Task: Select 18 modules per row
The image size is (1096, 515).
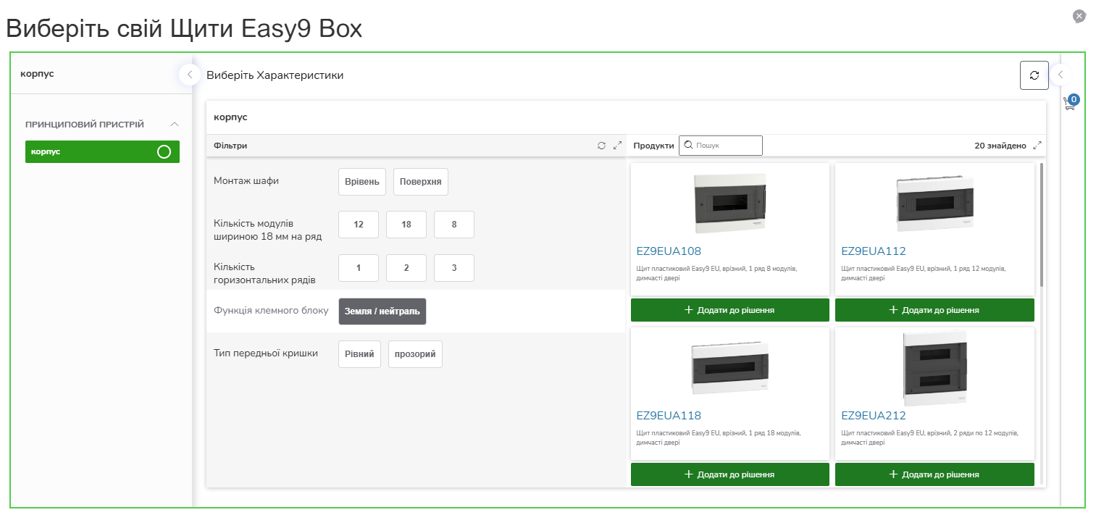Action: (406, 225)
